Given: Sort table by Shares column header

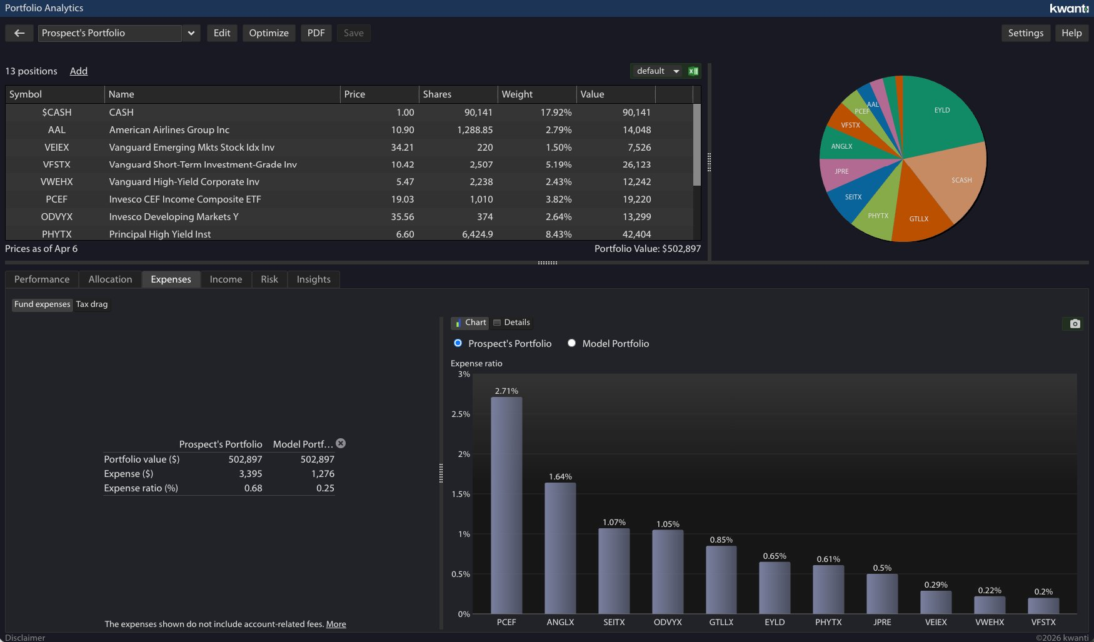Looking at the screenshot, I should (458, 94).
